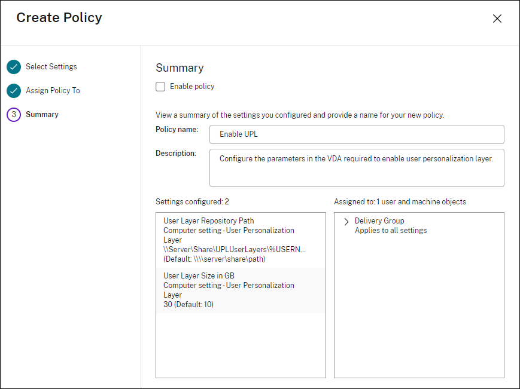Click the Create Policy title
The height and width of the screenshot is (389, 520).
tap(59, 18)
